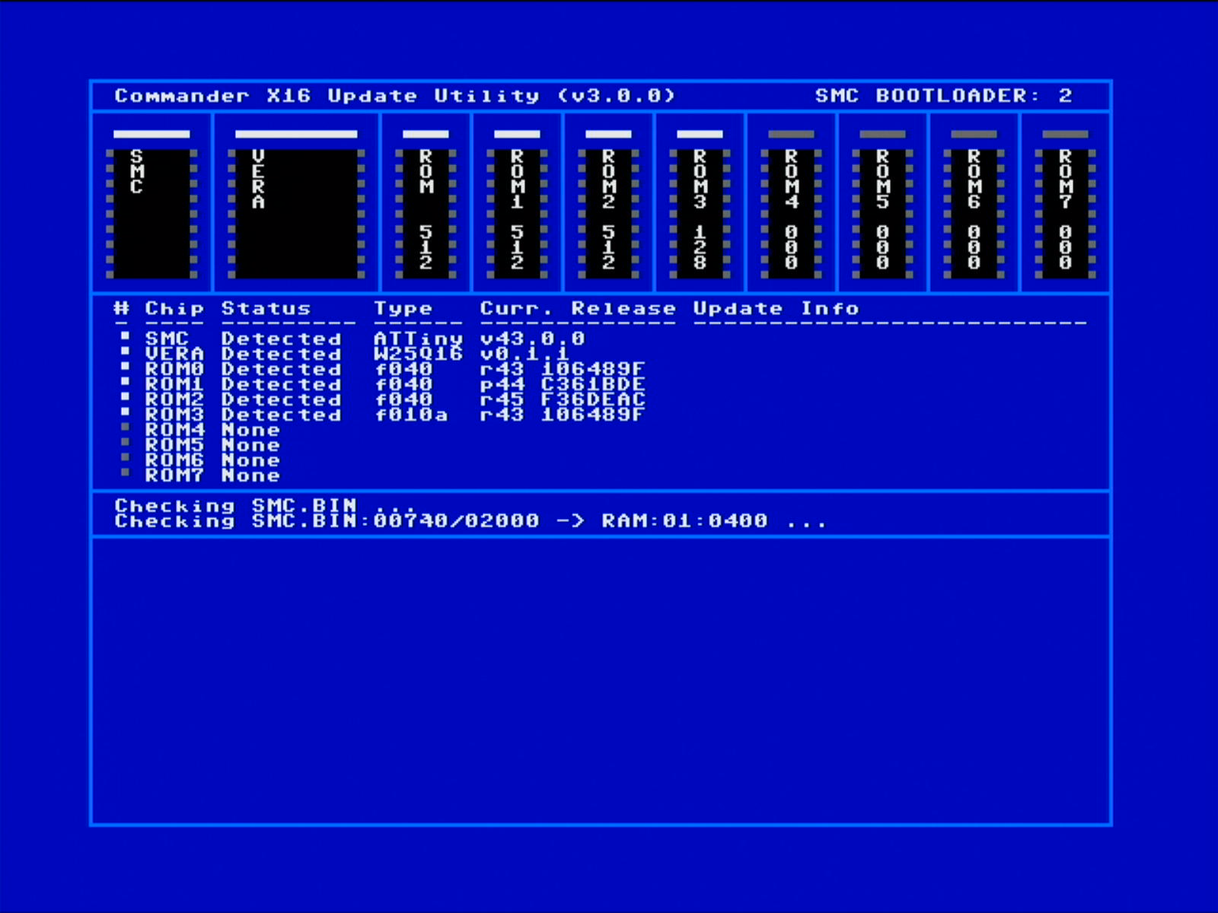Click the ROM1 chip name in table
This screenshot has height=913, width=1218.
point(174,384)
